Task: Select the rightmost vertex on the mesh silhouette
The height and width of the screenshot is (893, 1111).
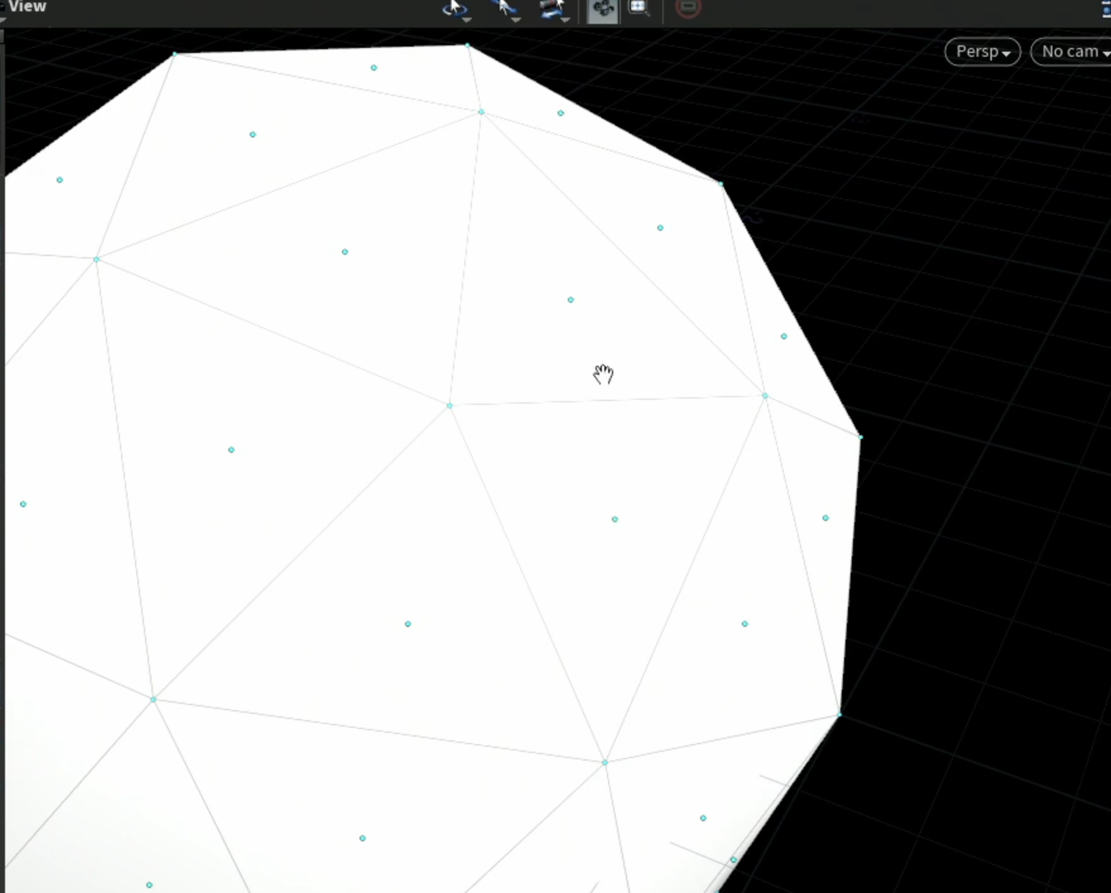Action: 861,436
